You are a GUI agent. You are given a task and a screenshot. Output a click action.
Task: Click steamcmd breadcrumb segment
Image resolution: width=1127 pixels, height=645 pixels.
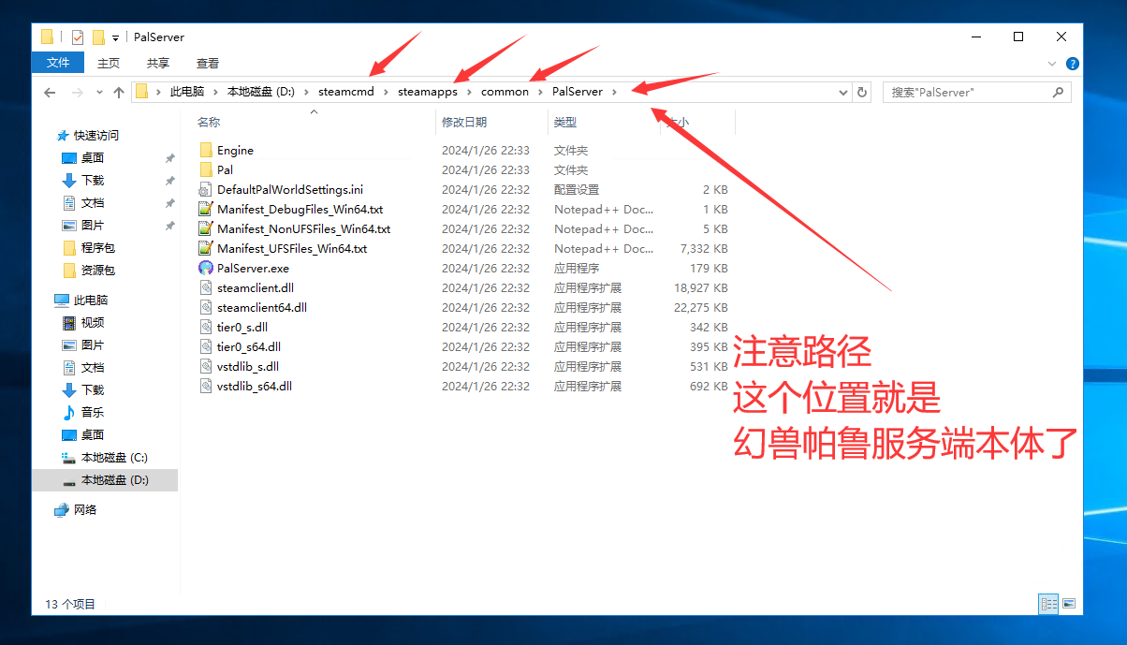[345, 92]
